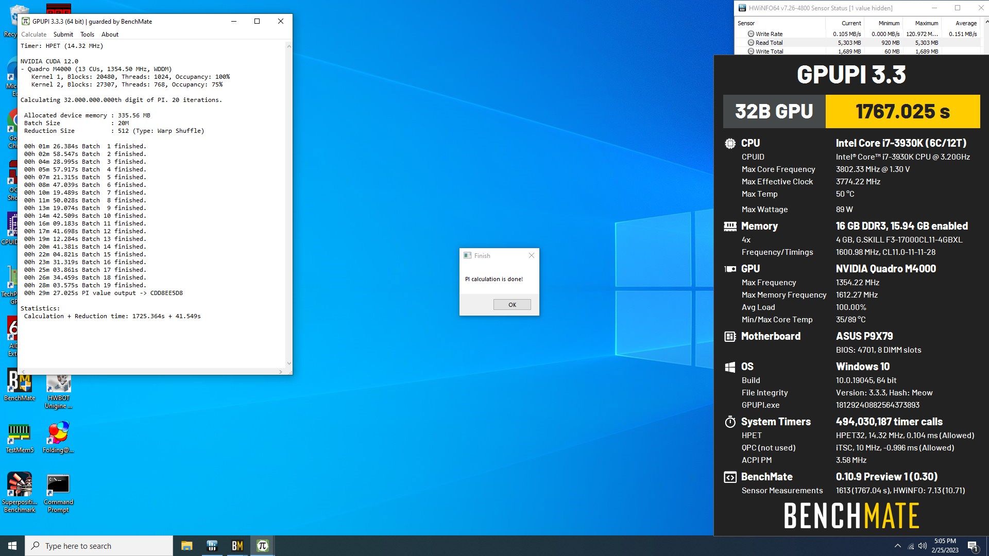Click the Average column header in HWiNFO
989x556 pixels.
(x=966, y=23)
